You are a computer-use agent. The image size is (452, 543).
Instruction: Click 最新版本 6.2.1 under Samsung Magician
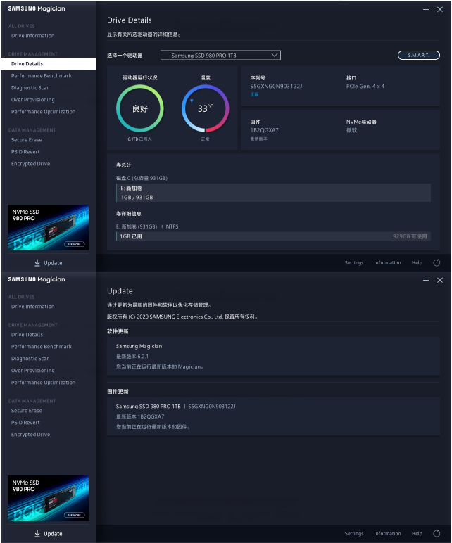pyautogui.click(x=132, y=357)
